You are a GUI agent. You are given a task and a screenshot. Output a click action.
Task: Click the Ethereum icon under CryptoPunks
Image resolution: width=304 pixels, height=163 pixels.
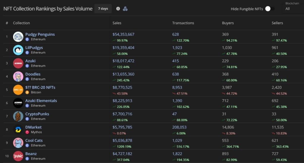tap(27, 119)
